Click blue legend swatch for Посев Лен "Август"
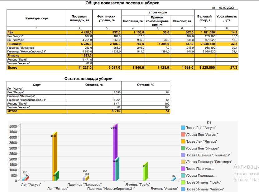The image size is (259, 192). pyautogui.click(x=183, y=128)
